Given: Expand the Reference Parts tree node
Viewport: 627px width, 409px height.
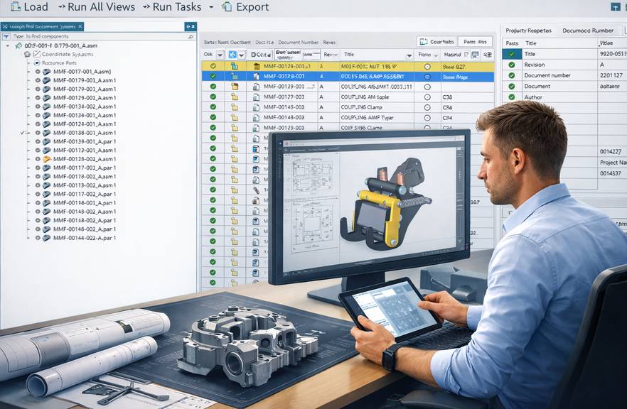Looking at the screenshot, I should pyautogui.click(x=31, y=62).
